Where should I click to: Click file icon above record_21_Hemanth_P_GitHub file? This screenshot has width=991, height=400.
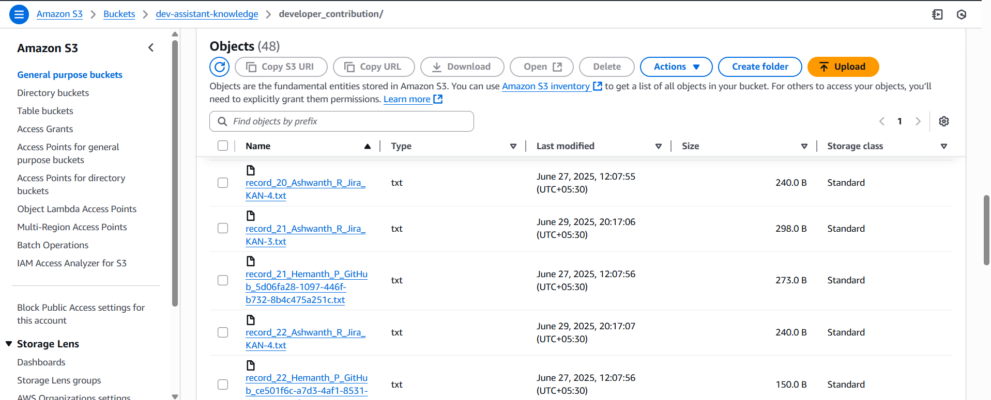[x=251, y=261]
